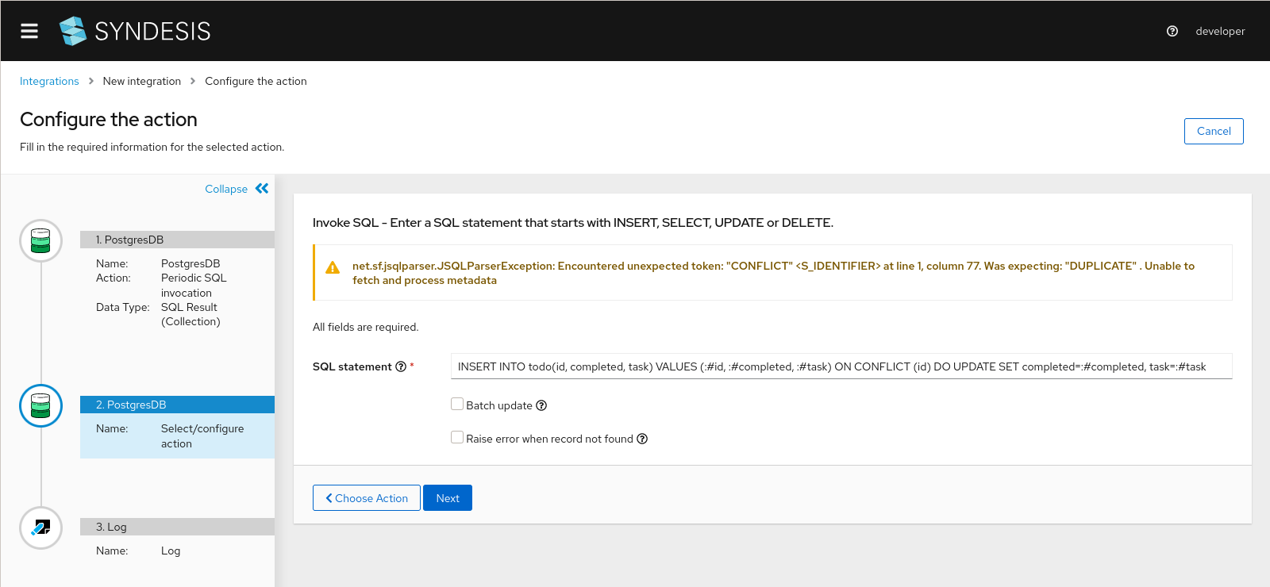Click the Syndesis logo
Screen dimensions: 1270x587
coord(135,31)
